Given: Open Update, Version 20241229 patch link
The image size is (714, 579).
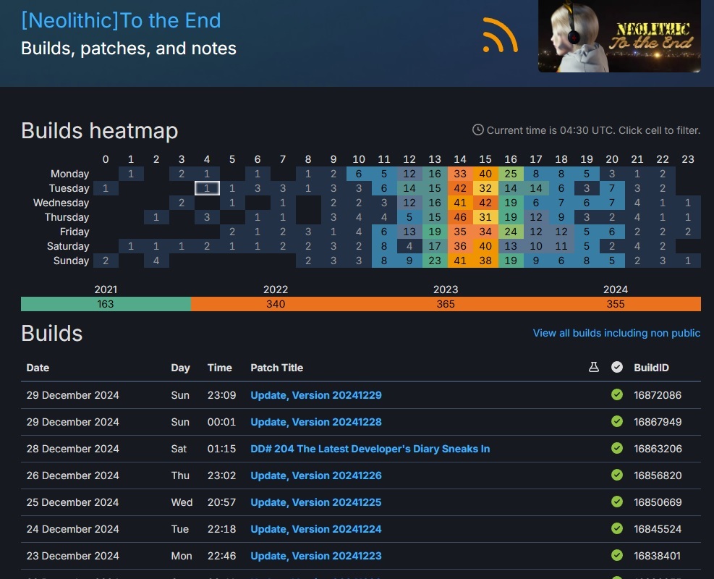Looking at the screenshot, I should click(316, 395).
